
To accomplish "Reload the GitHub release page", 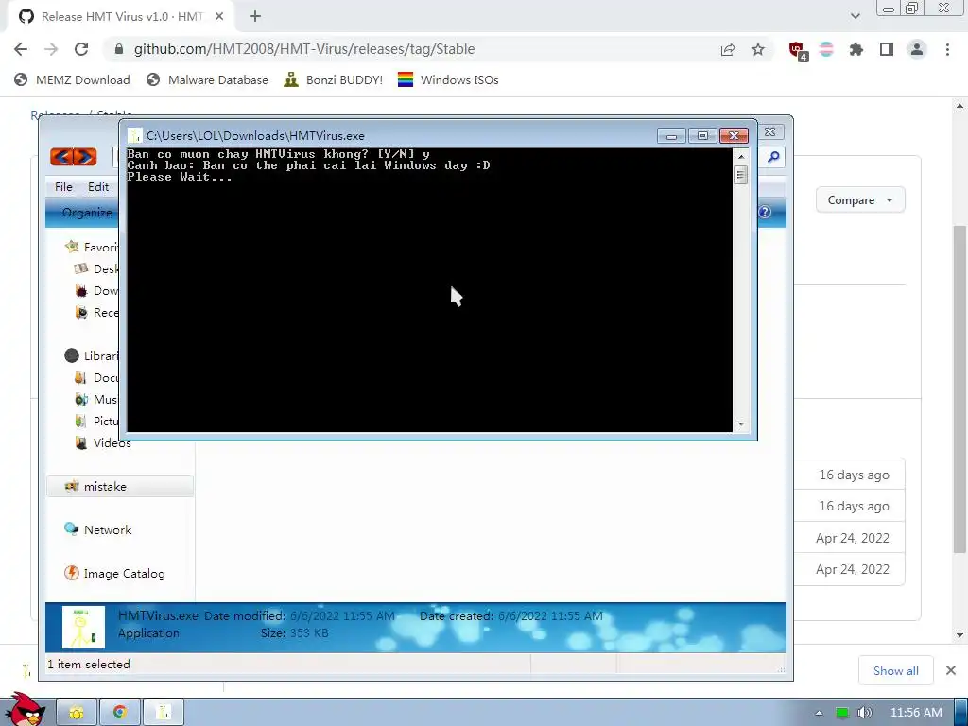I will 81,49.
